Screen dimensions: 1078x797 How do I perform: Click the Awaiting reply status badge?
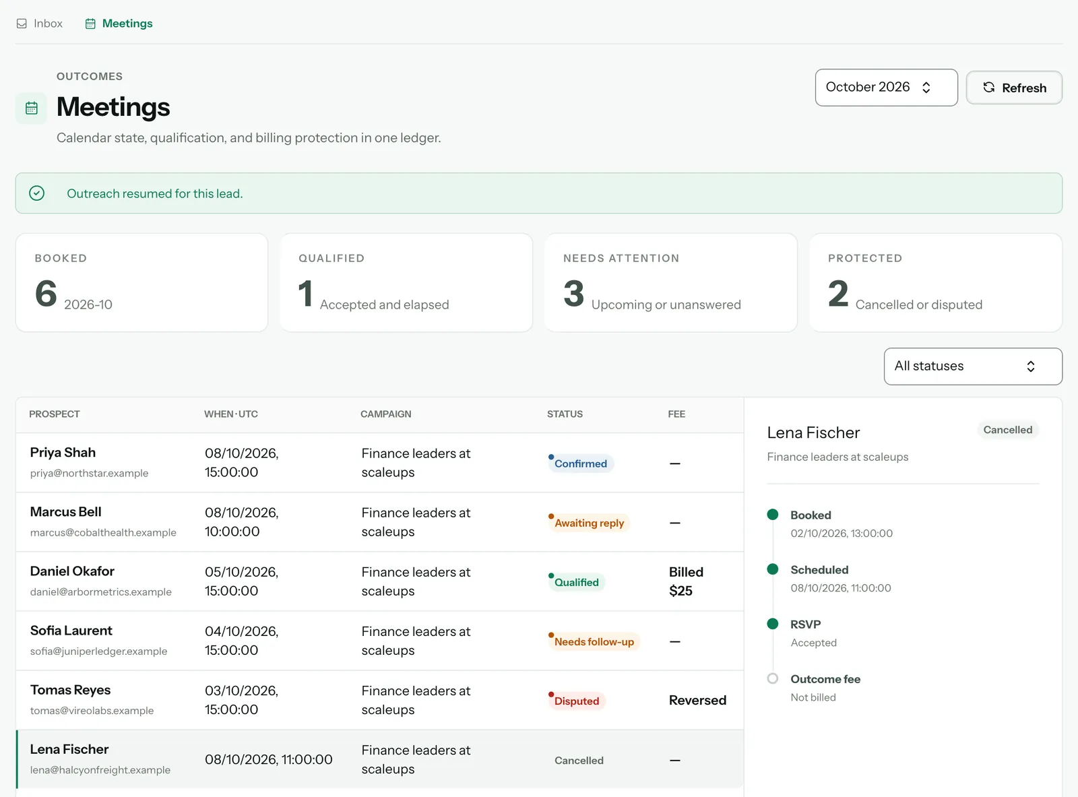tap(588, 523)
